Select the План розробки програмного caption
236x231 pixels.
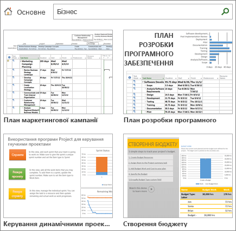tap(170, 120)
